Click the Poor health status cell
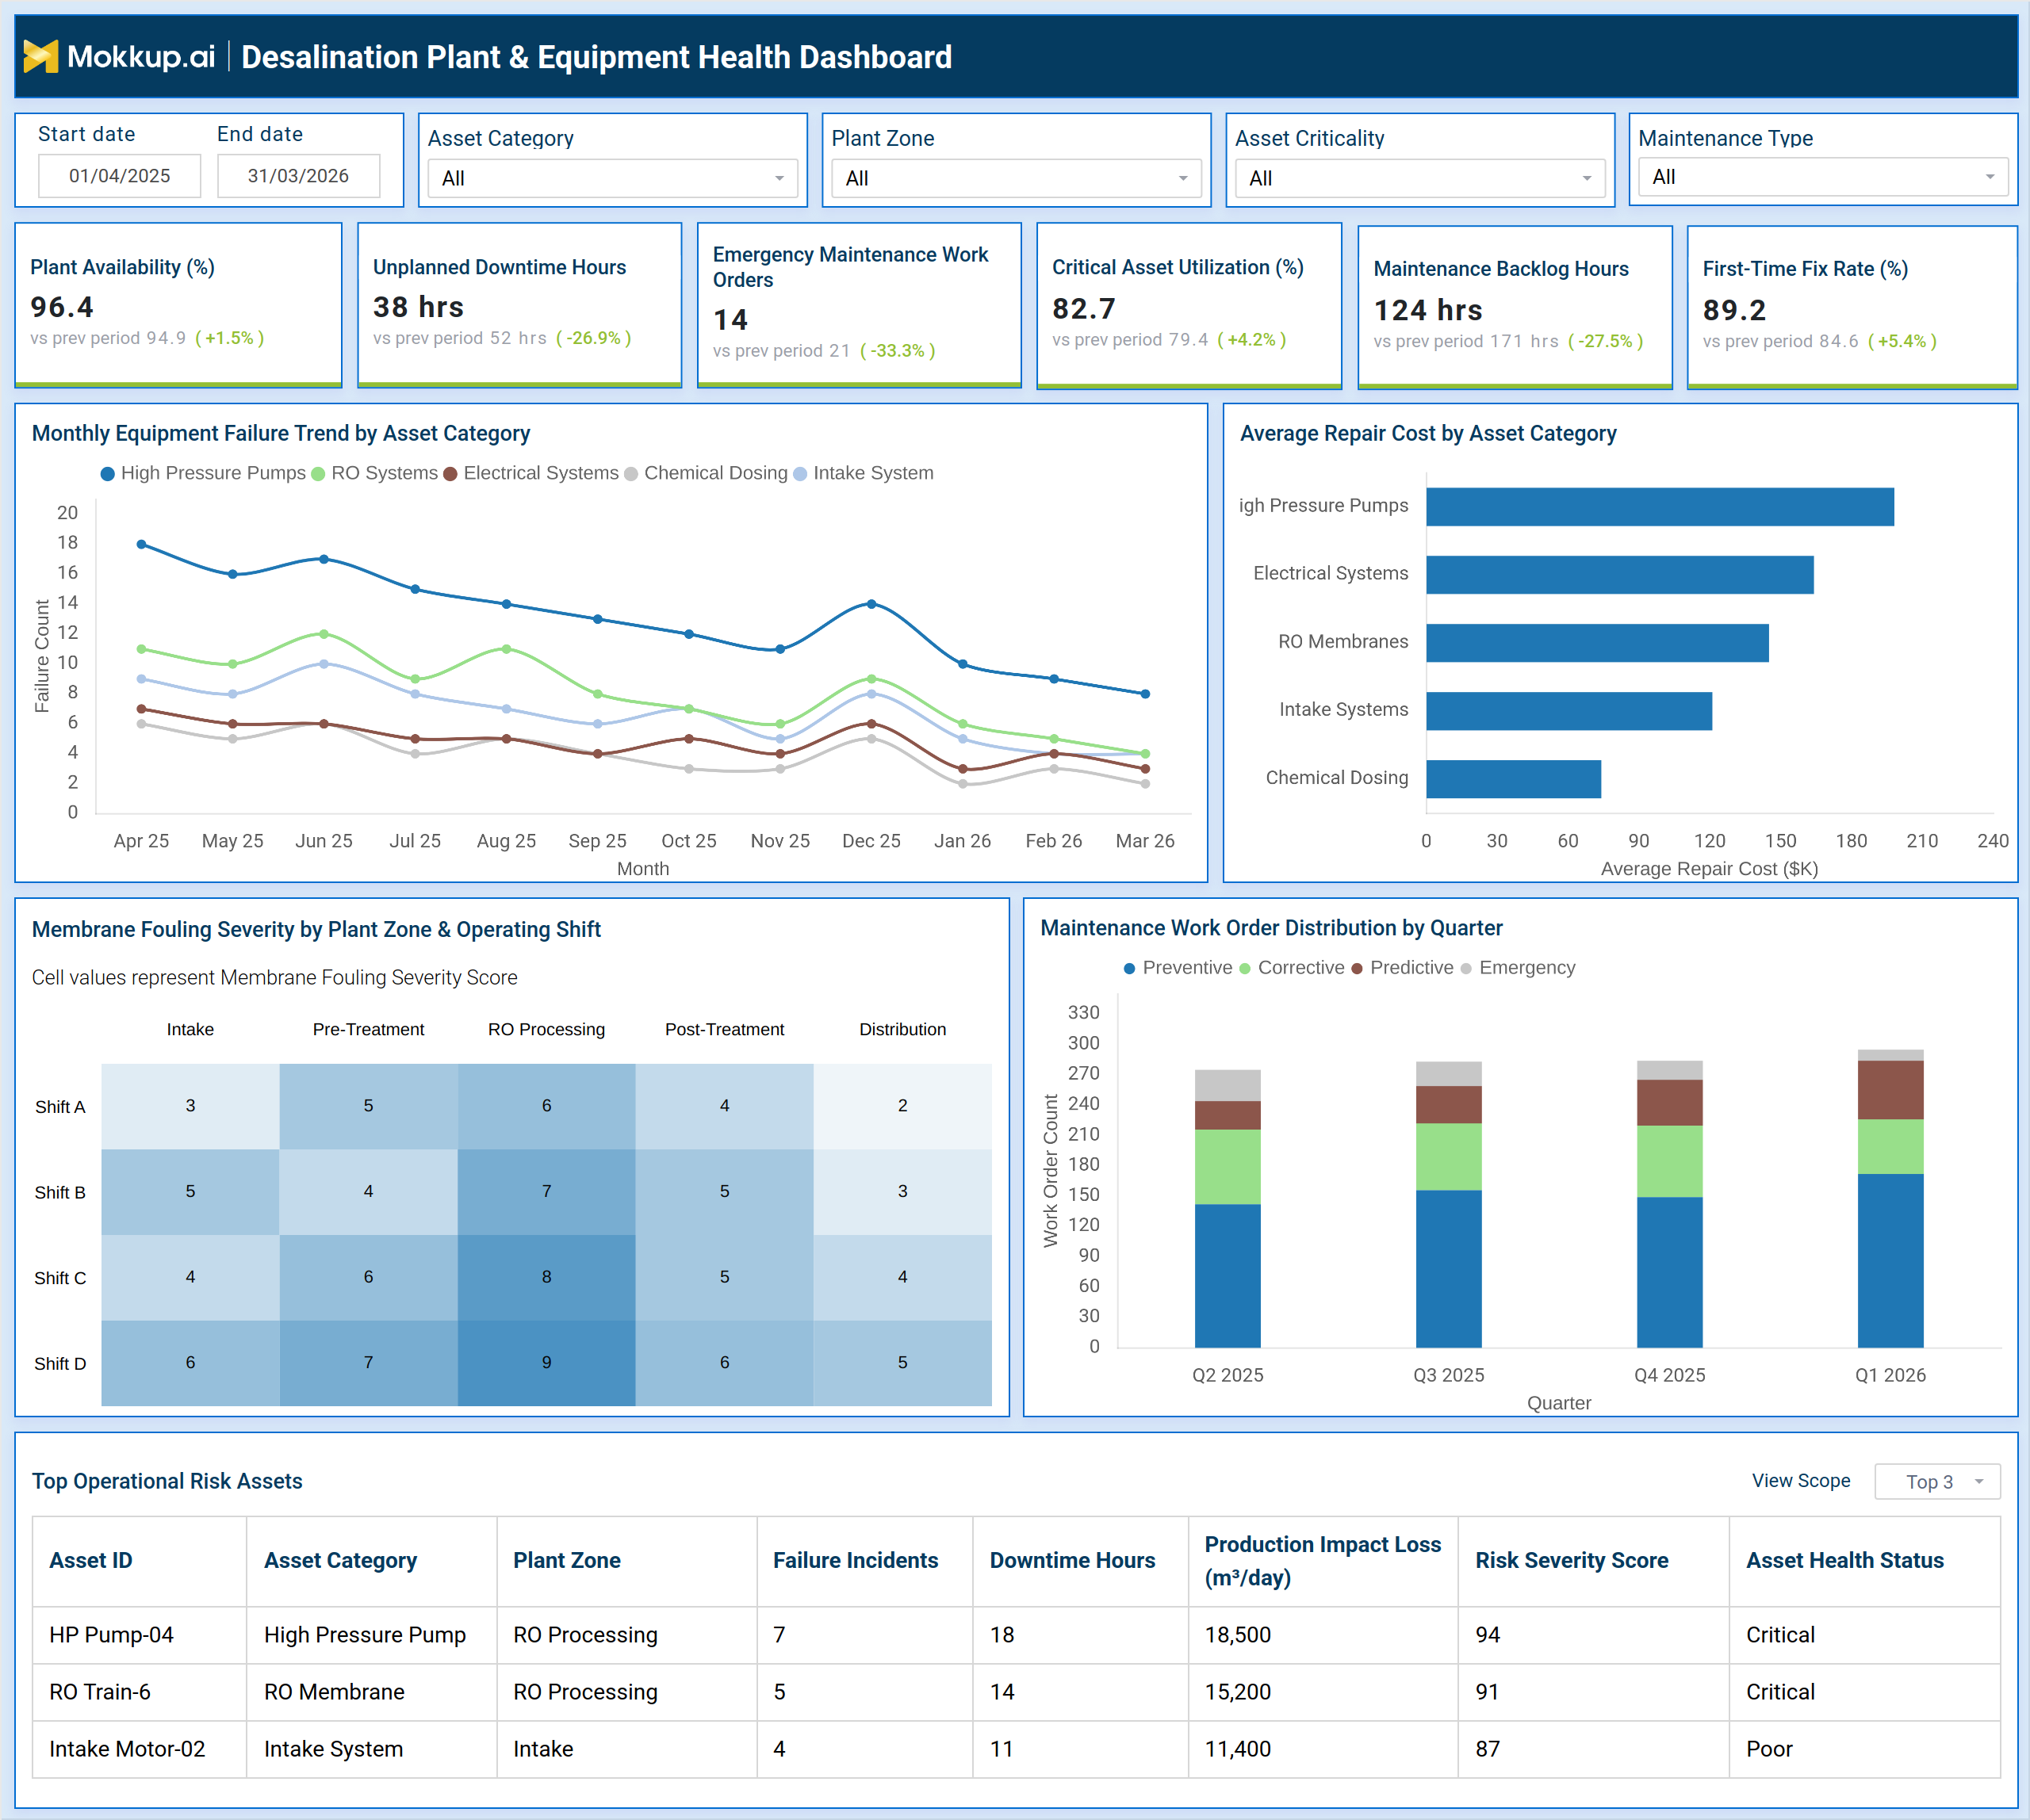This screenshot has width=2030, height=1820. 1865,1749
